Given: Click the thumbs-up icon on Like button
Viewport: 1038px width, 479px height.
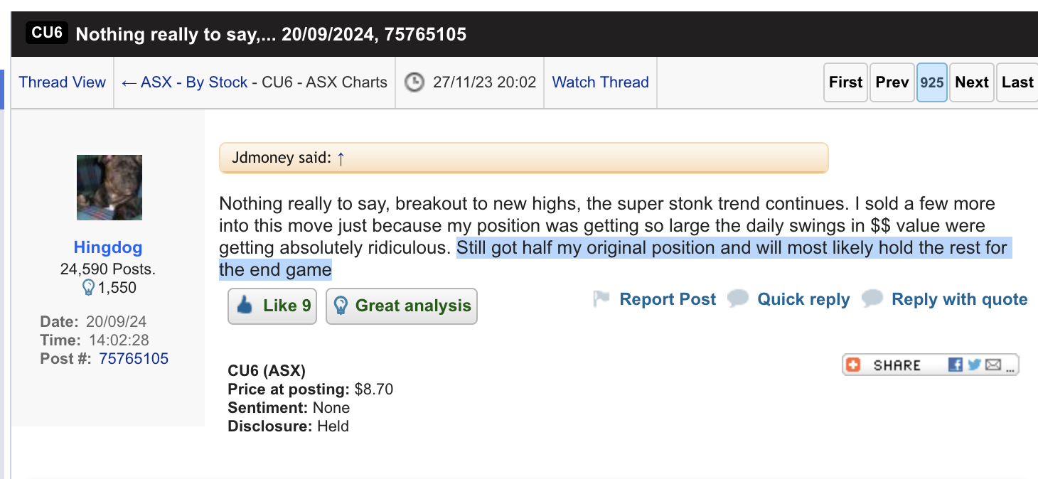Looking at the screenshot, I should (x=245, y=306).
